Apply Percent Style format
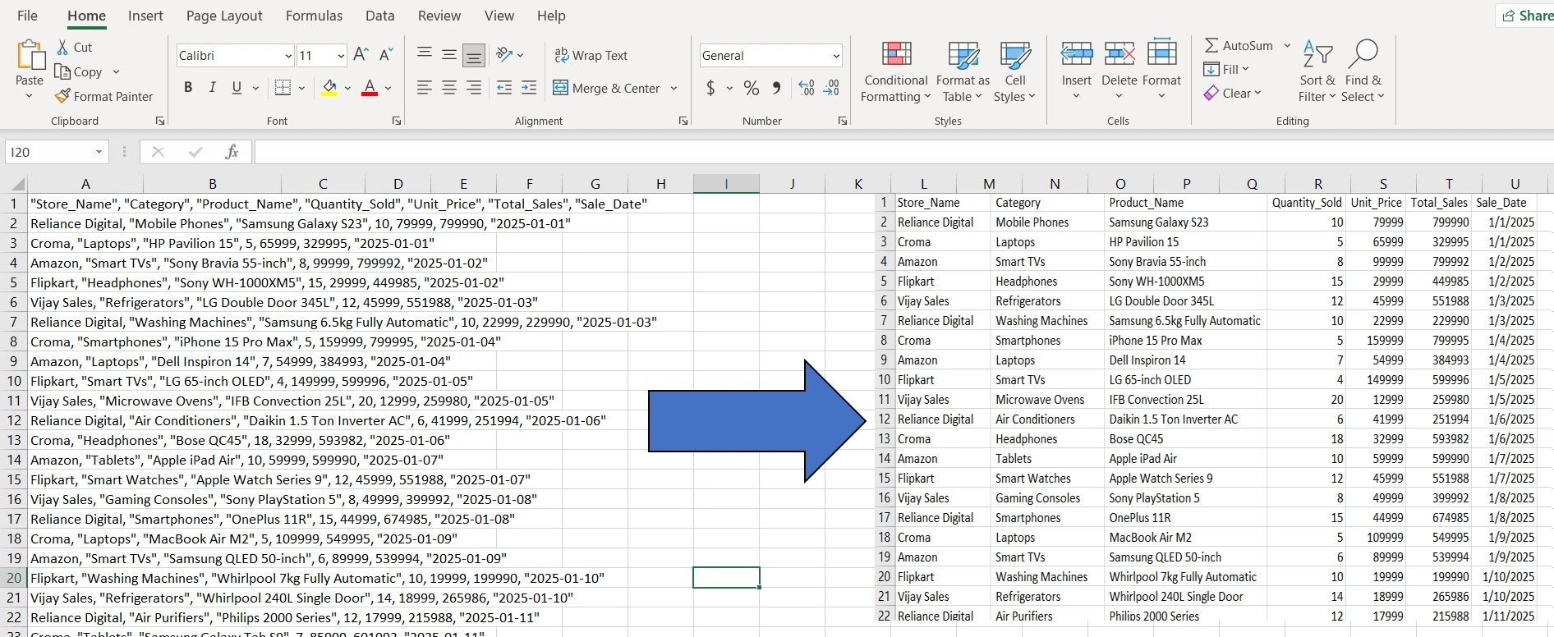The width and height of the screenshot is (1554, 637). coord(752,88)
